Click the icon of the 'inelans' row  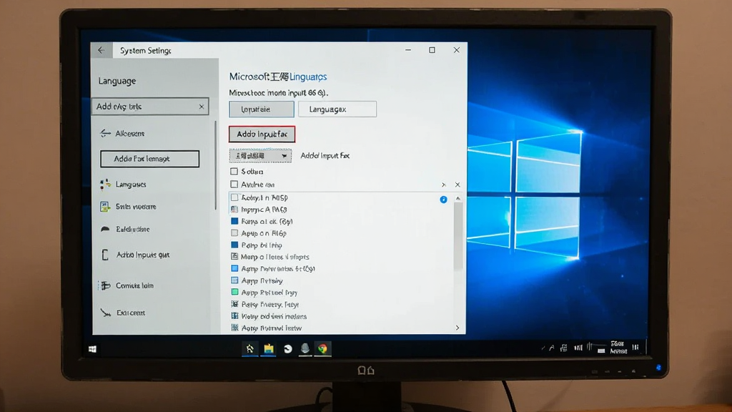234,315
